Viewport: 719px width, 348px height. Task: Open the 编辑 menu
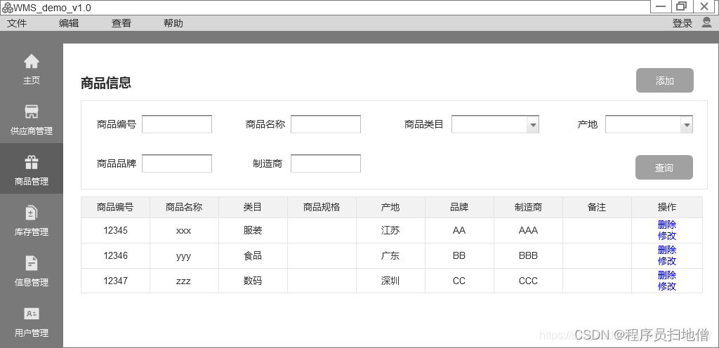(x=69, y=23)
